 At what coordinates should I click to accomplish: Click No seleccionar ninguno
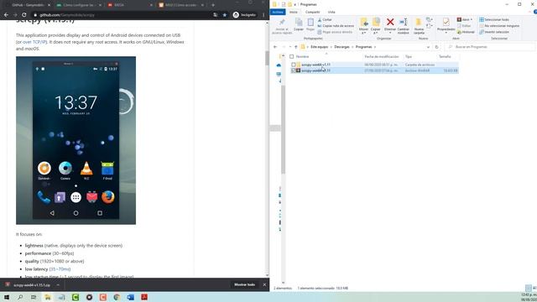point(499,26)
